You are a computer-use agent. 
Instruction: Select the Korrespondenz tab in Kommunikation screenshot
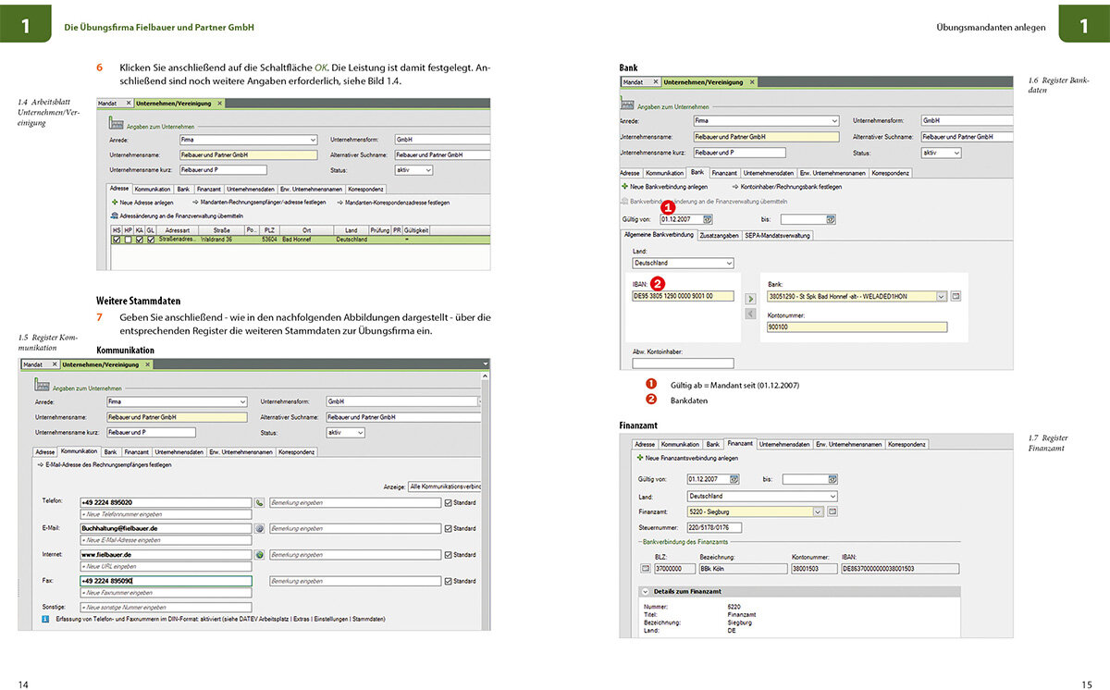(x=297, y=451)
